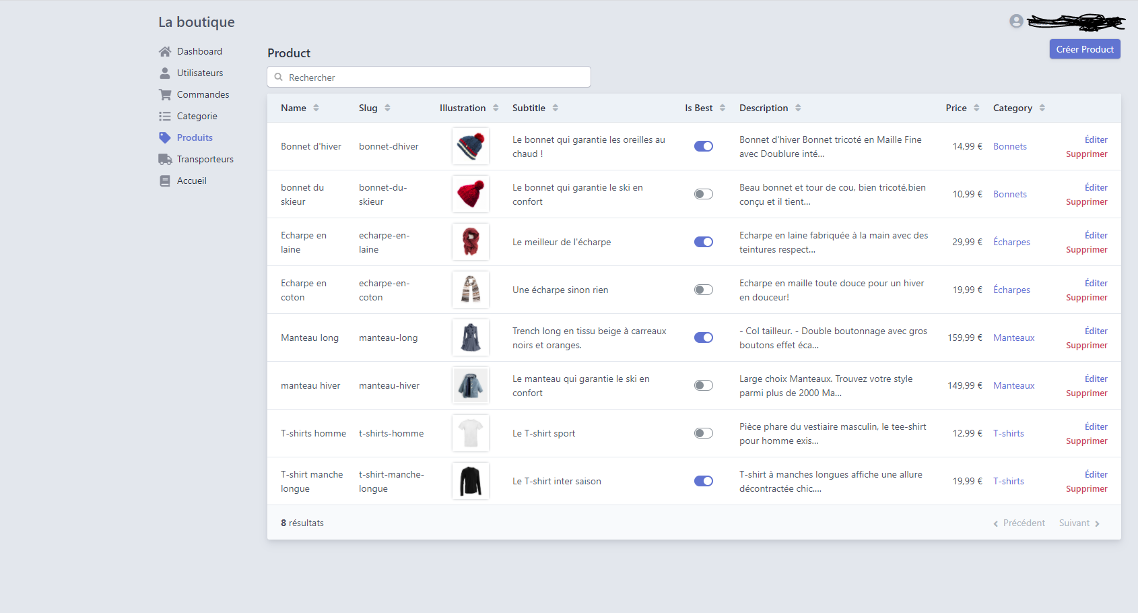Screen dimensions: 1138x613
Task: Click the Rechercher search field
Action: [x=429, y=77]
